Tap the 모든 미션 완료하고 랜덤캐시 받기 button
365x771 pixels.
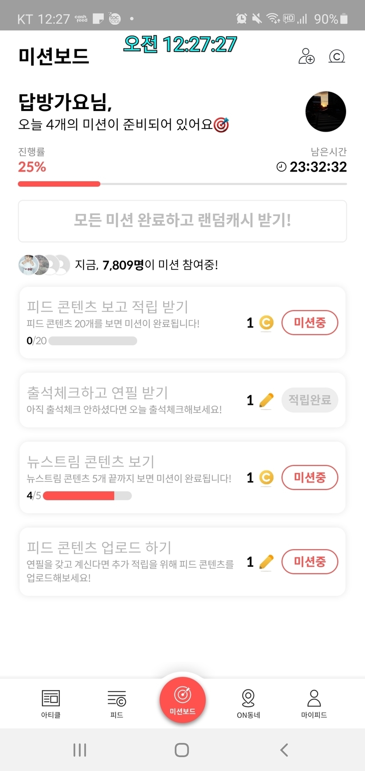point(182,221)
